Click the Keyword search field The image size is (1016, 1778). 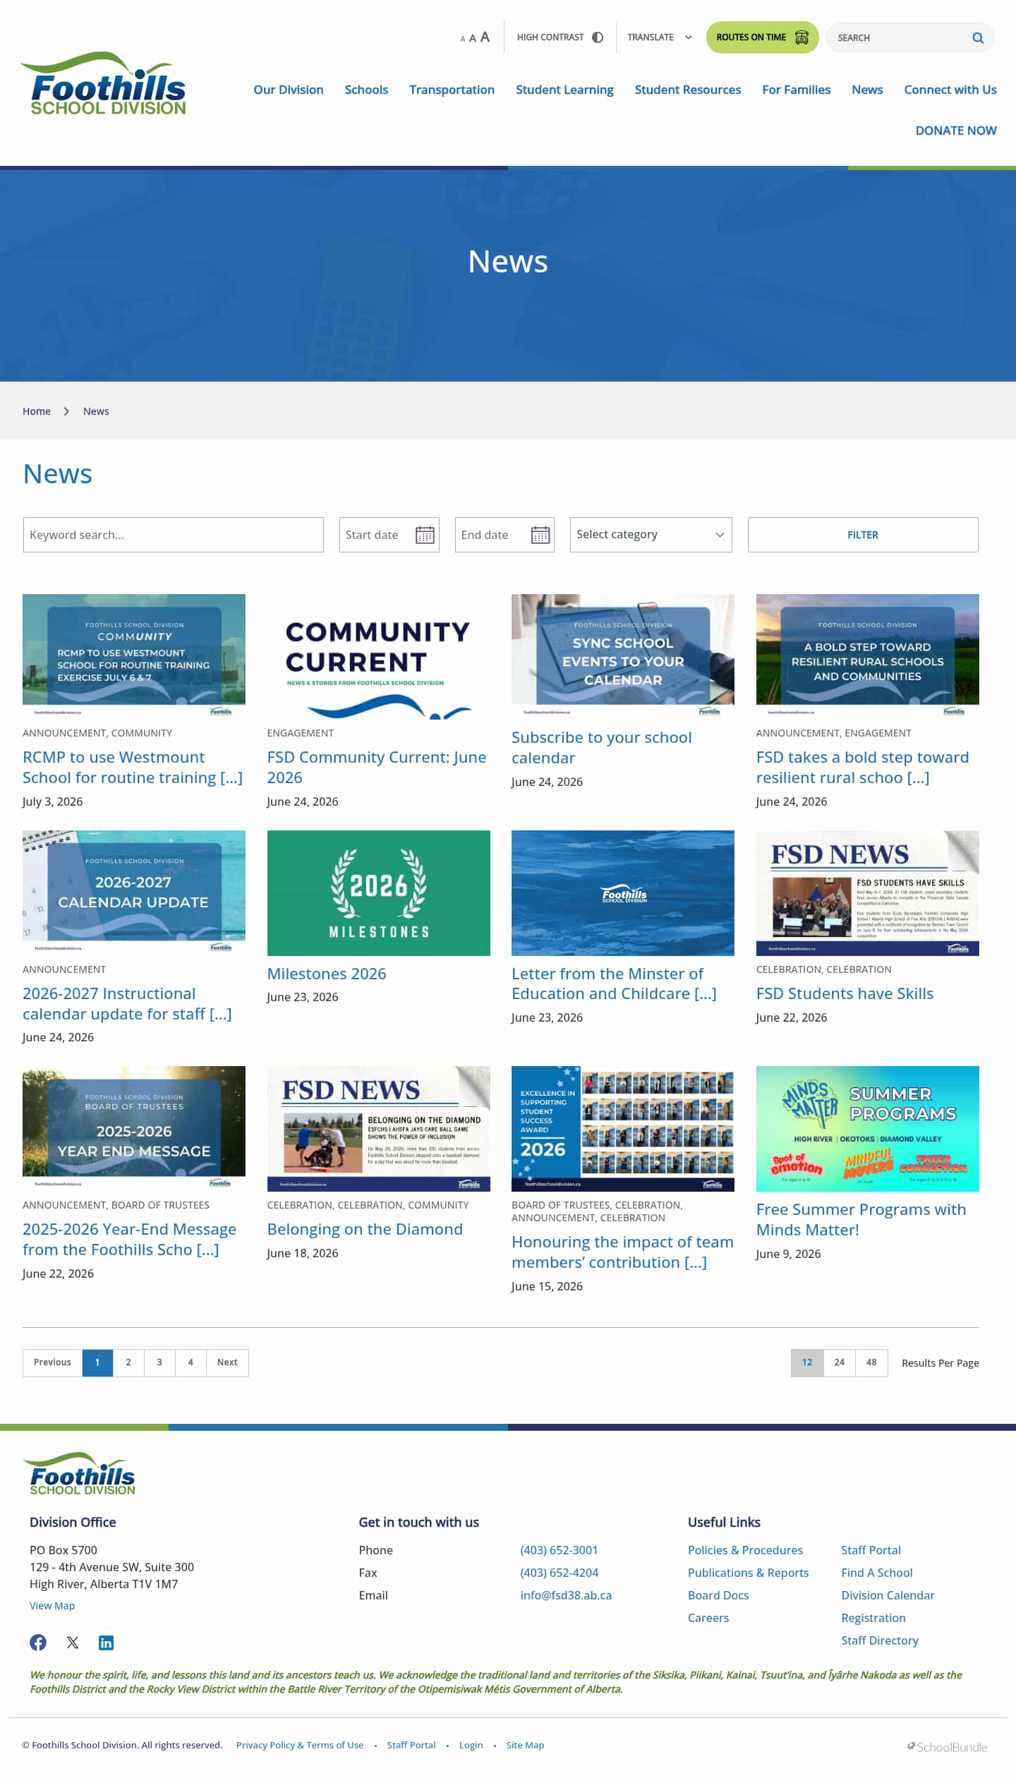(173, 535)
